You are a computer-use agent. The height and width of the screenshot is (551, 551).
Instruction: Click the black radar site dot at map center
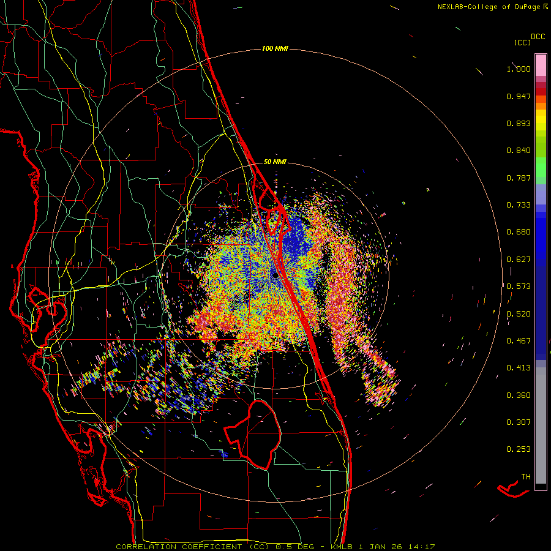pyautogui.click(x=275, y=276)
